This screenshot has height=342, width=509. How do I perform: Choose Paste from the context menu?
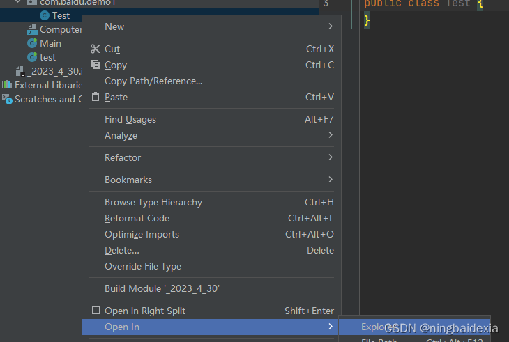[x=212, y=97]
